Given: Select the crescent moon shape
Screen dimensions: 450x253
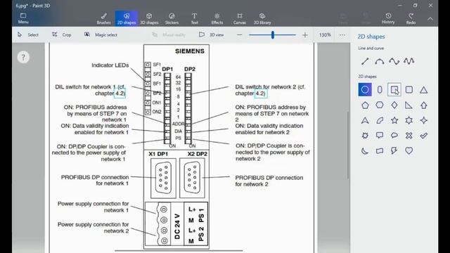Looking at the screenshot, I should coord(365,151).
